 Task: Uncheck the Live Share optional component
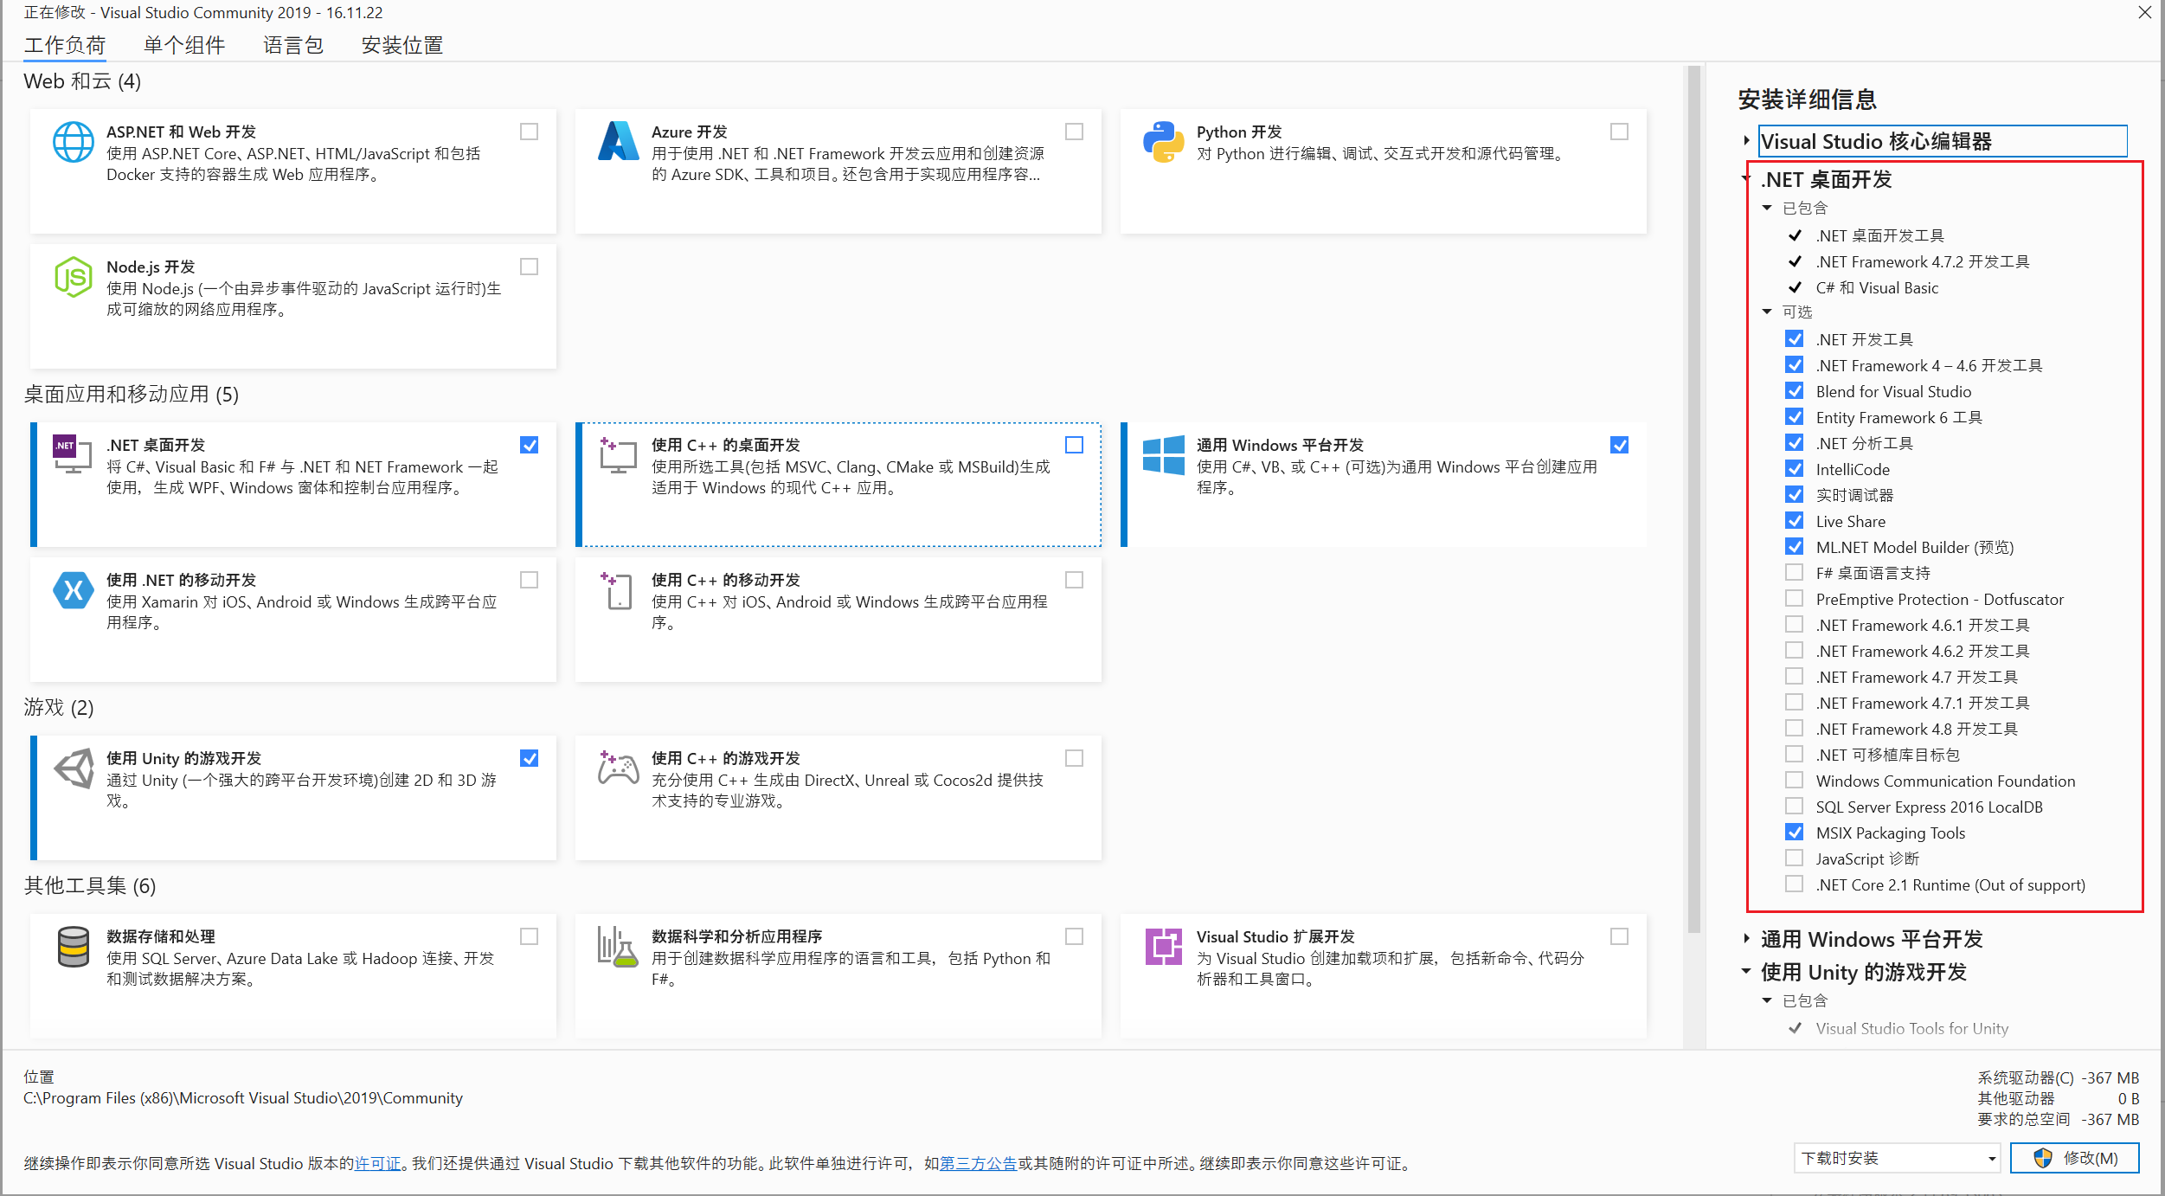[x=1795, y=520]
